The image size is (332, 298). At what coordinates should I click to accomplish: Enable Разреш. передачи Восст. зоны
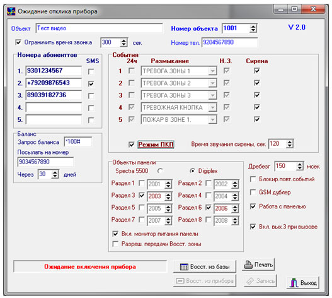click(115, 244)
